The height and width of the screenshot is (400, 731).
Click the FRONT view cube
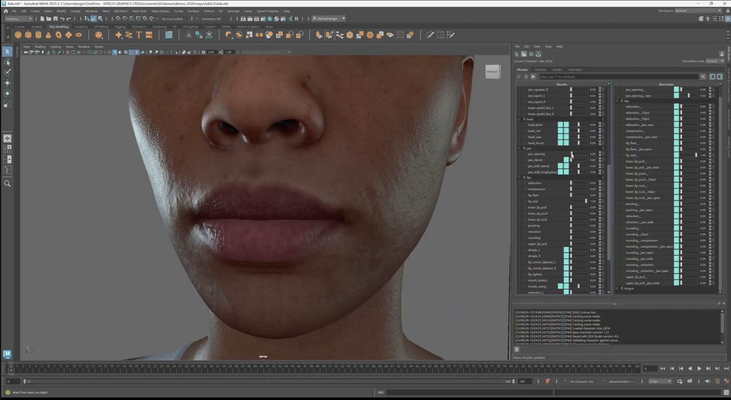(492, 72)
